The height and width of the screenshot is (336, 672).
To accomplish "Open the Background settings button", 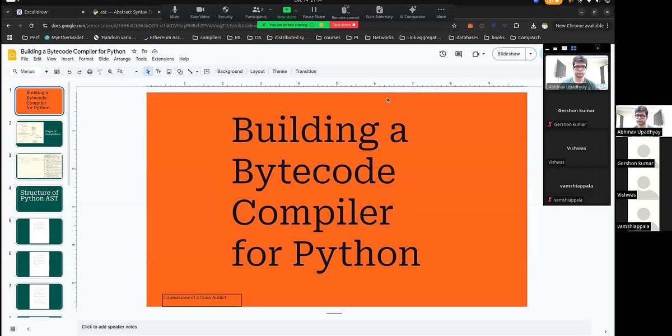I will (230, 72).
